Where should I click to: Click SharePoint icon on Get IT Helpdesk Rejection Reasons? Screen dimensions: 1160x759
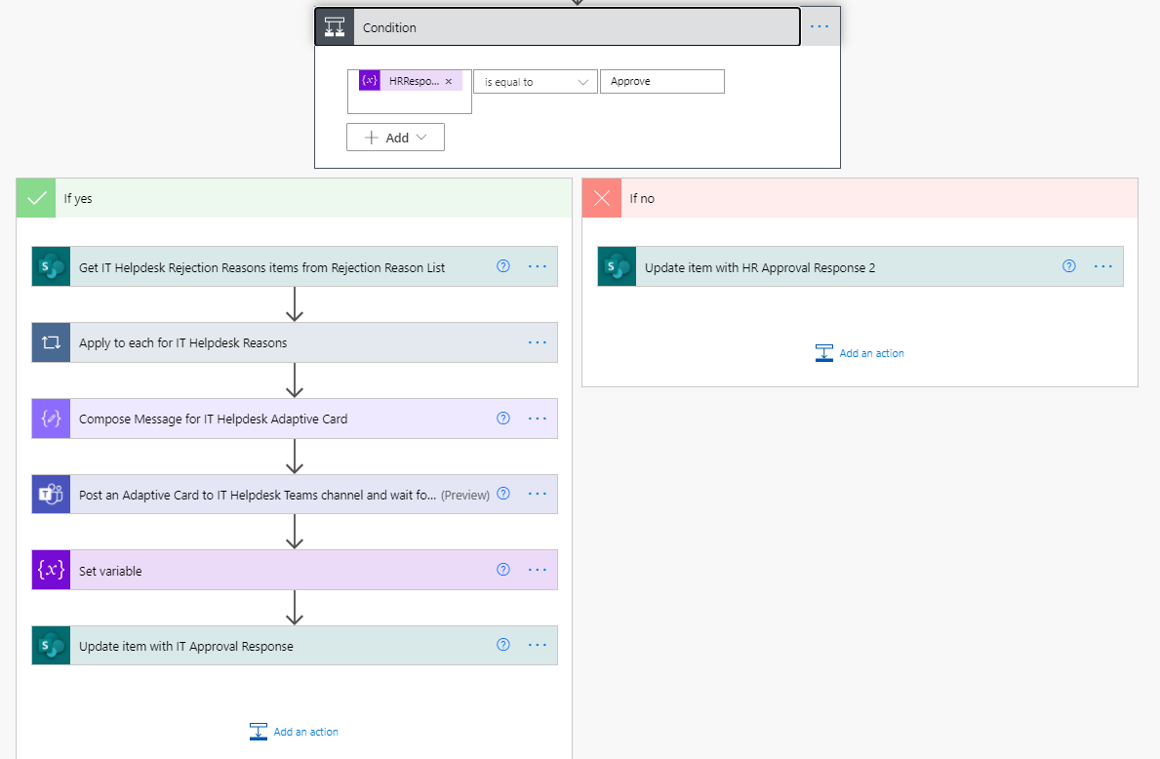(51, 266)
